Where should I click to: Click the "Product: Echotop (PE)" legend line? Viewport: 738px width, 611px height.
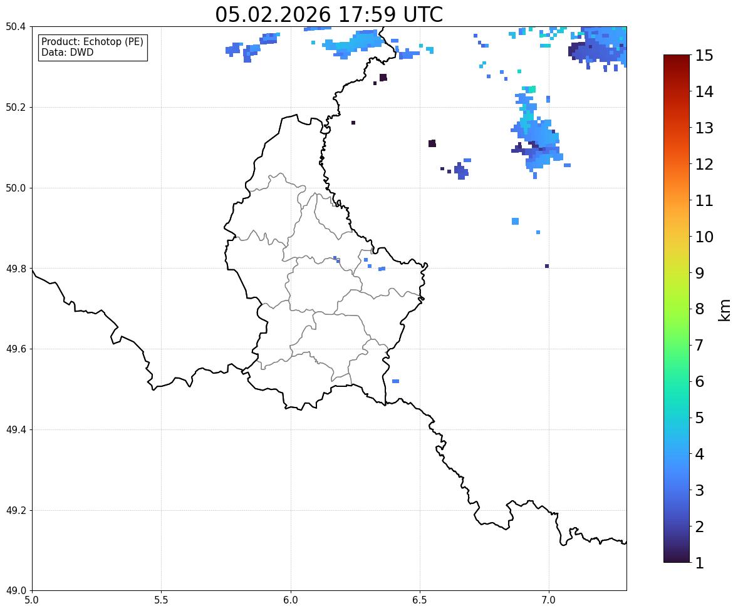coord(92,41)
